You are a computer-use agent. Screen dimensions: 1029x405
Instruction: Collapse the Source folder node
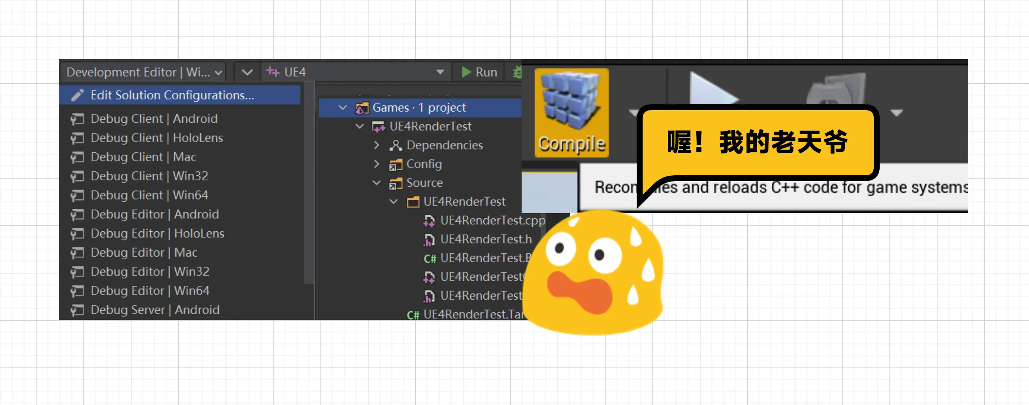(x=376, y=182)
